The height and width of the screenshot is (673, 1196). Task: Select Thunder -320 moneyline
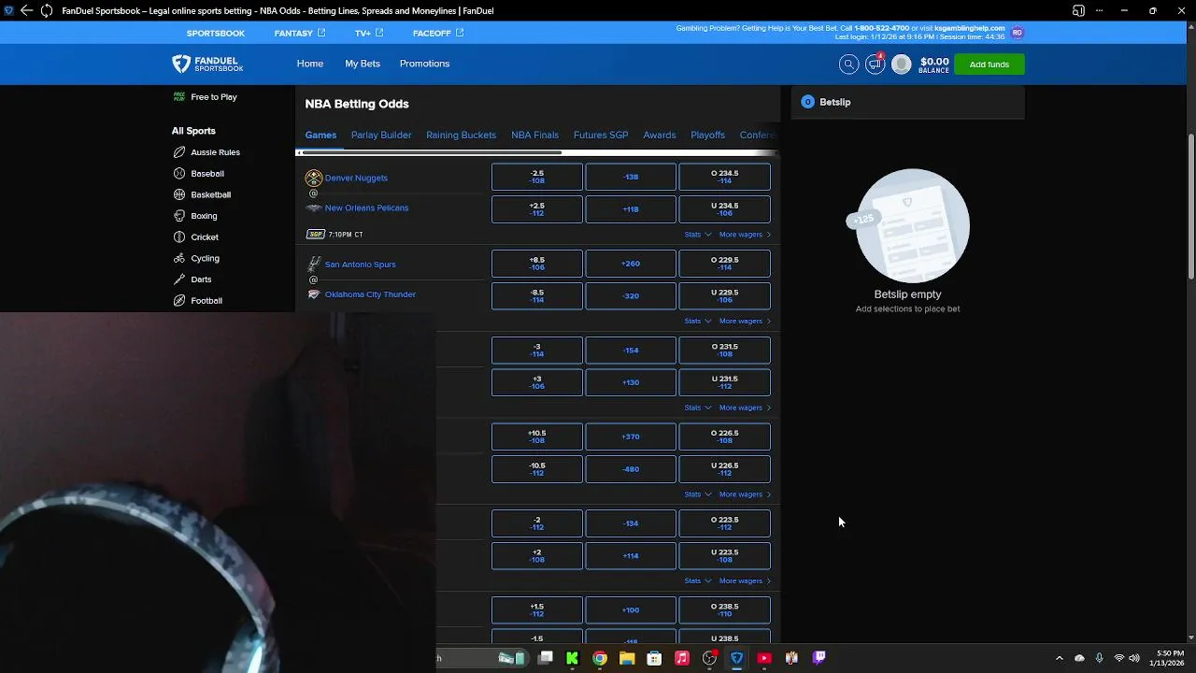631,295
